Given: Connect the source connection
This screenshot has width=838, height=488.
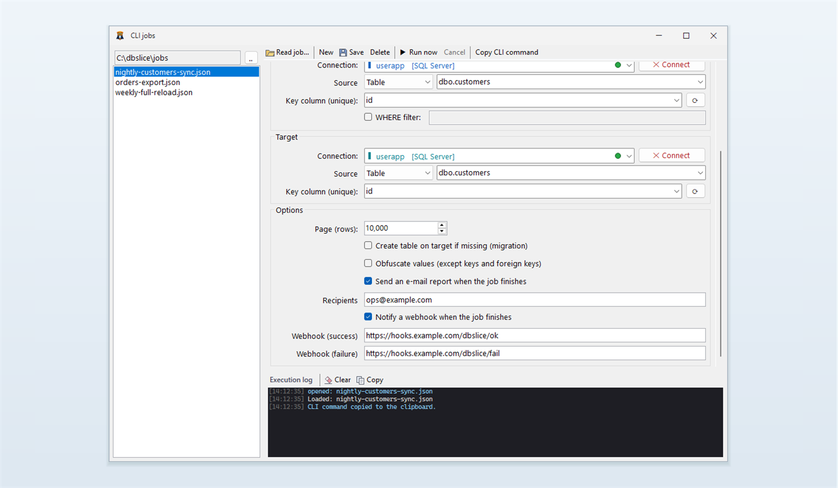Looking at the screenshot, I should tap(672, 64).
